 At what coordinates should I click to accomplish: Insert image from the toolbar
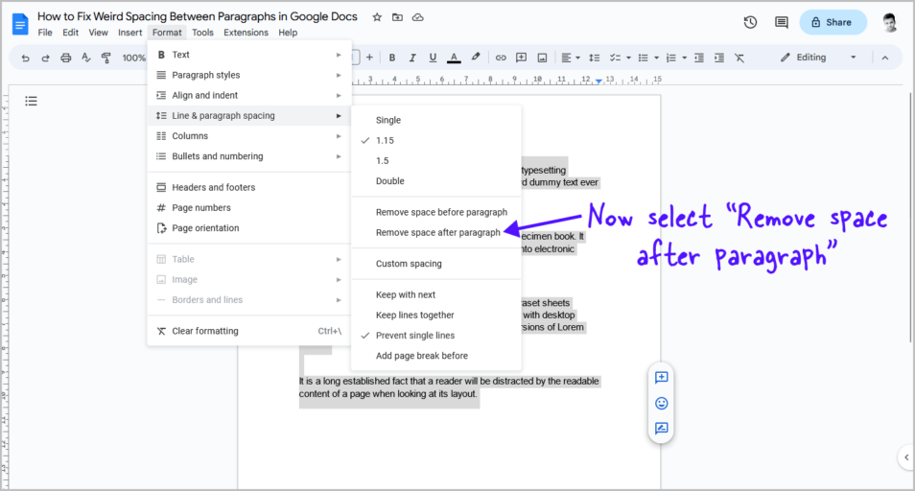pos(542,58)
